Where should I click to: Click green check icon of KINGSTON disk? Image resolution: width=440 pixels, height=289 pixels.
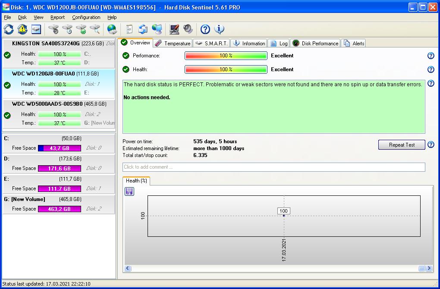pos(7,55)
